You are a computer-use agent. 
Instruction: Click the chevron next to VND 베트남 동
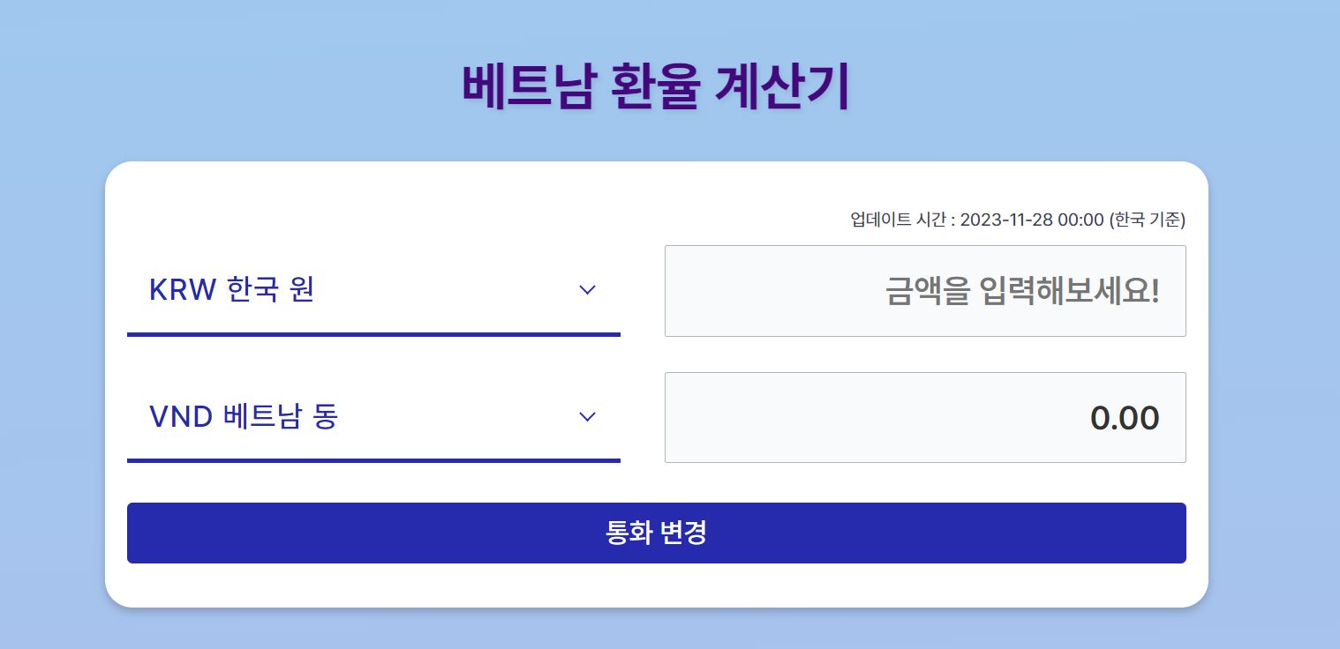coord(587,417)
